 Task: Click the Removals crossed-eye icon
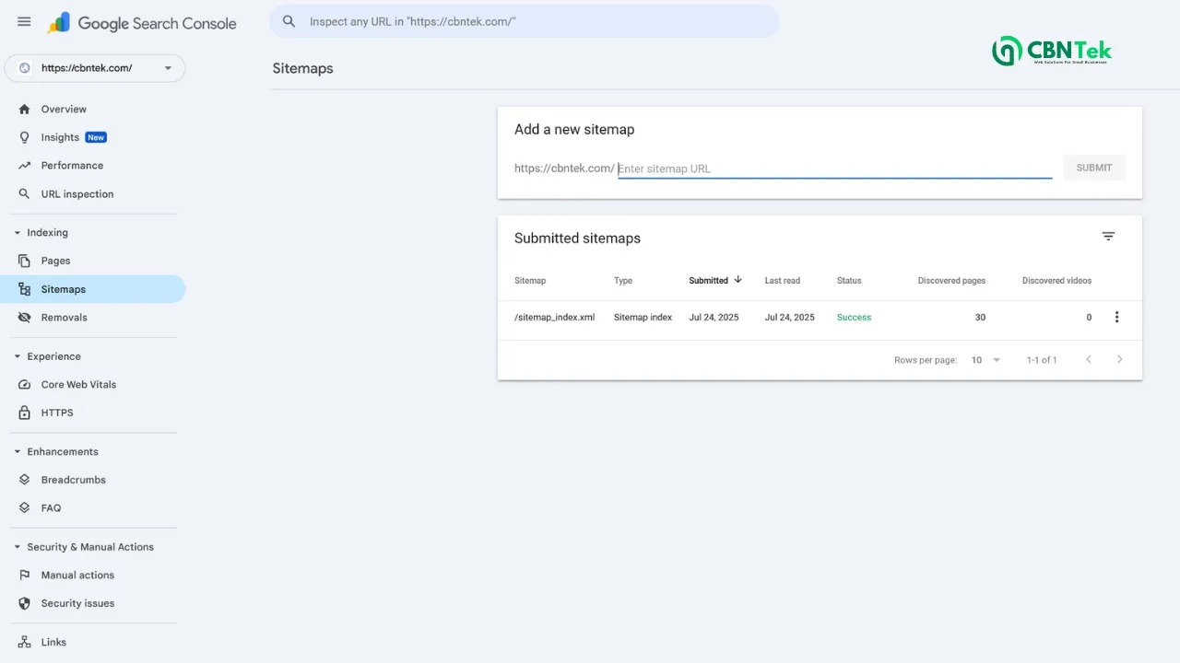click(x=25, y=318)
